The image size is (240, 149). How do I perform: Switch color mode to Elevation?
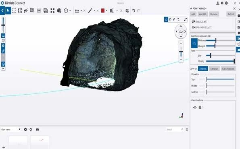214,68
